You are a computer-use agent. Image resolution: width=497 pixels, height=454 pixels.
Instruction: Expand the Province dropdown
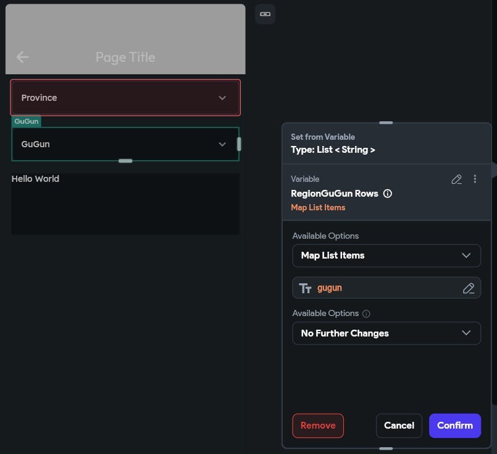pos(125,98)
